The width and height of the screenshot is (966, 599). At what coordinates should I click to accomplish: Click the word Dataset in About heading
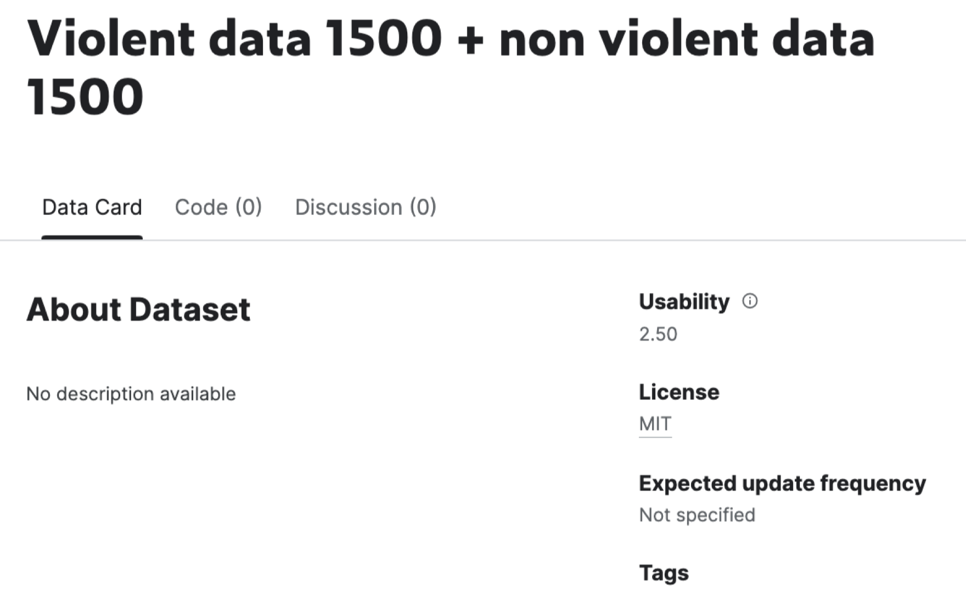click(x=190, y=309)
